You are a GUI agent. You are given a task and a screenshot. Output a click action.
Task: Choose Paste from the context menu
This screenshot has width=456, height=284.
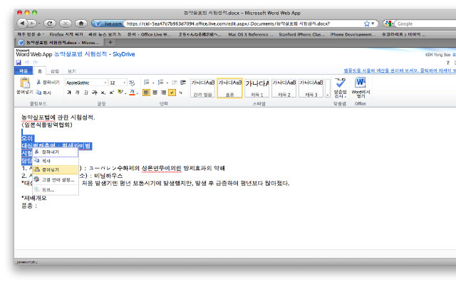[56, 169]
